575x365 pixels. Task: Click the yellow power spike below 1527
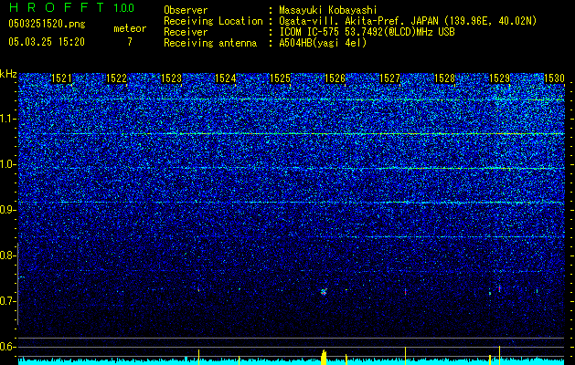pyautogui.click(x=405, y=356)
